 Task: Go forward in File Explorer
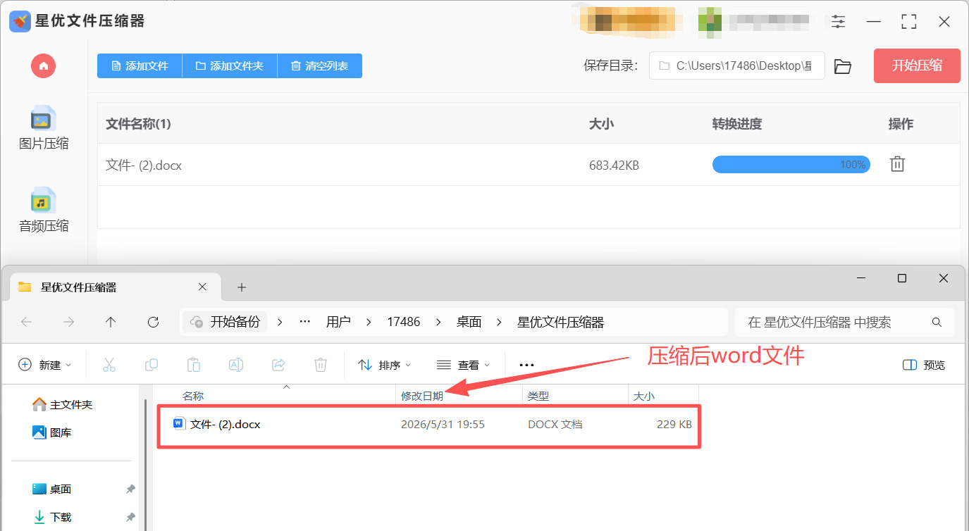coord(68,322)
